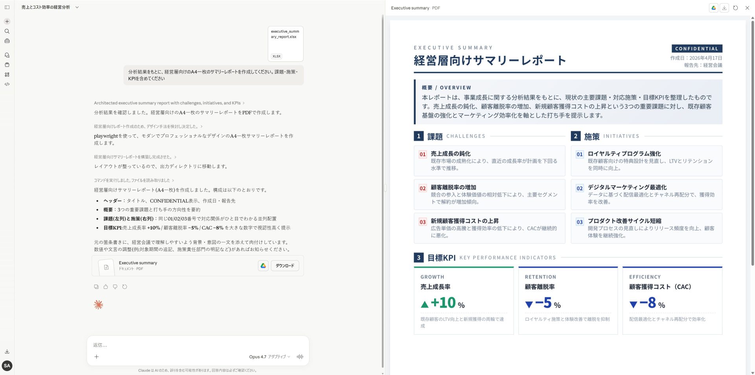Download the PDF using the toolbar download icon
Viewport: 755px width, 375px height.
click(x=724, y=8)
